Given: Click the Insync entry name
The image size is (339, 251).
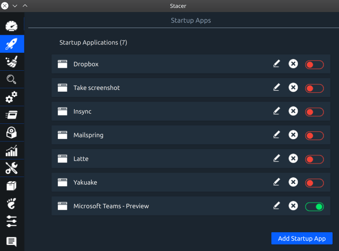Looking at the screenshot, I should (82, 111).
